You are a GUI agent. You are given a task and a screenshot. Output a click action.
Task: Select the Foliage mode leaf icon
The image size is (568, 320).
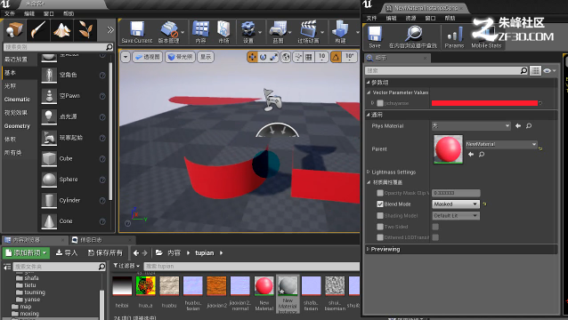point(85,29)
